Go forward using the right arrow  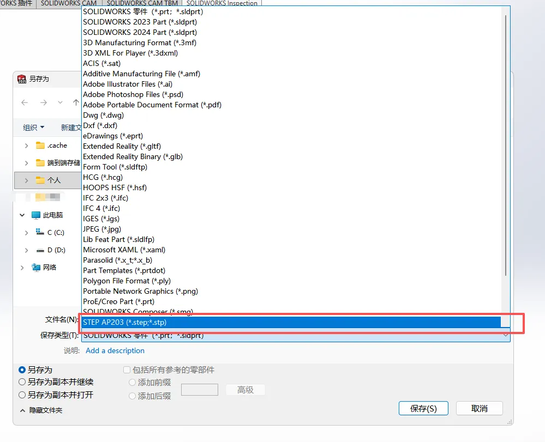[44, 102]
